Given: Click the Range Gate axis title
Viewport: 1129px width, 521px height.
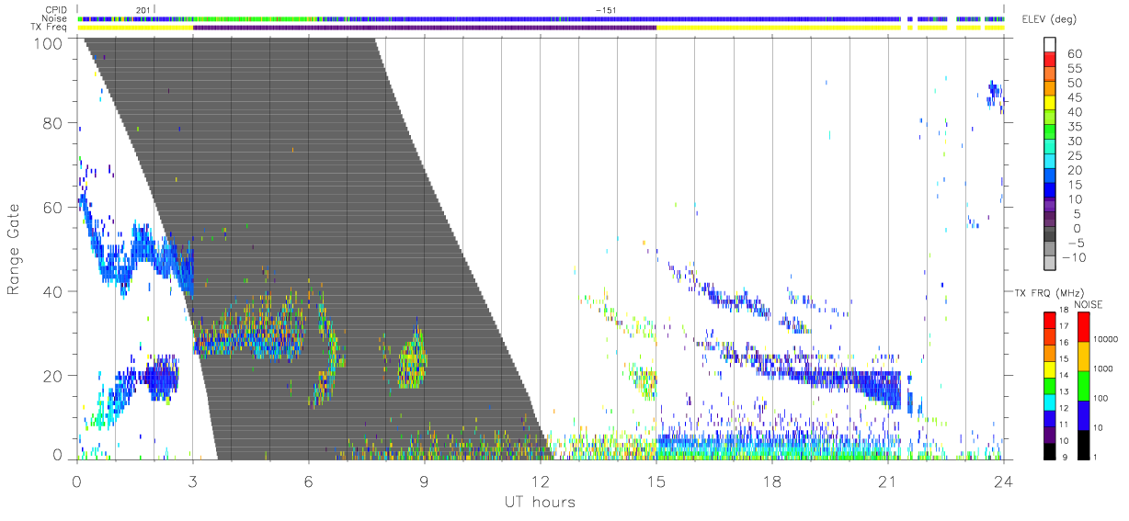Looking at the screenshot, I should (14, 250).
